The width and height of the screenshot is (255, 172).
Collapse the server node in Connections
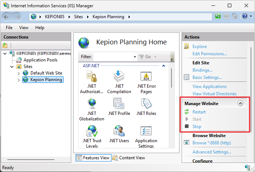pos(5,53)
